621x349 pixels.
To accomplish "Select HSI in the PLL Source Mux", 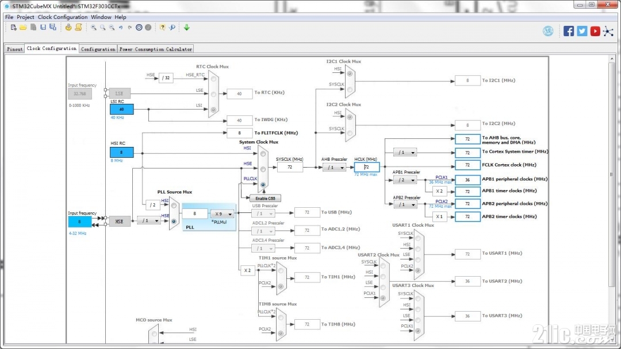I will tap(174, 205).
